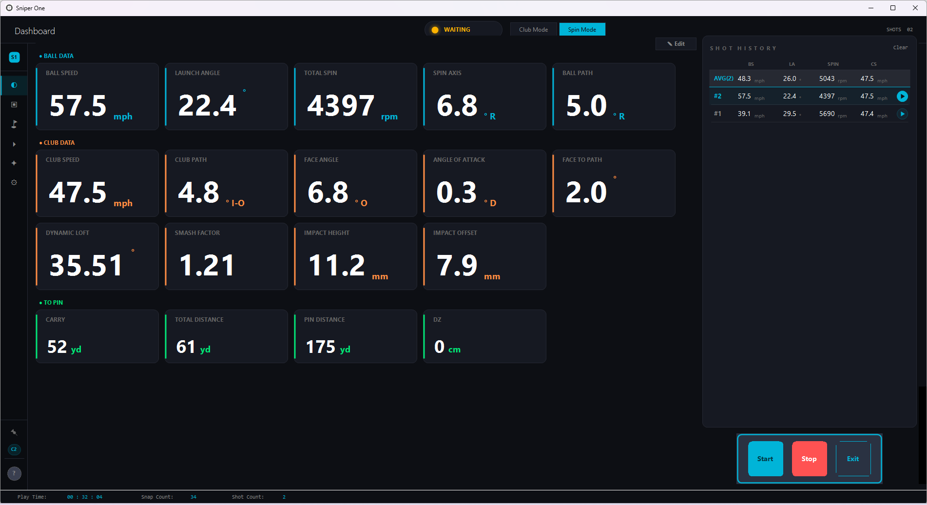Image resolution: width=927 pixels, height=505 pixels.
Task: Select the AVG(2) row in shot history
Action: pyautogui.click(x=810, y=78)
